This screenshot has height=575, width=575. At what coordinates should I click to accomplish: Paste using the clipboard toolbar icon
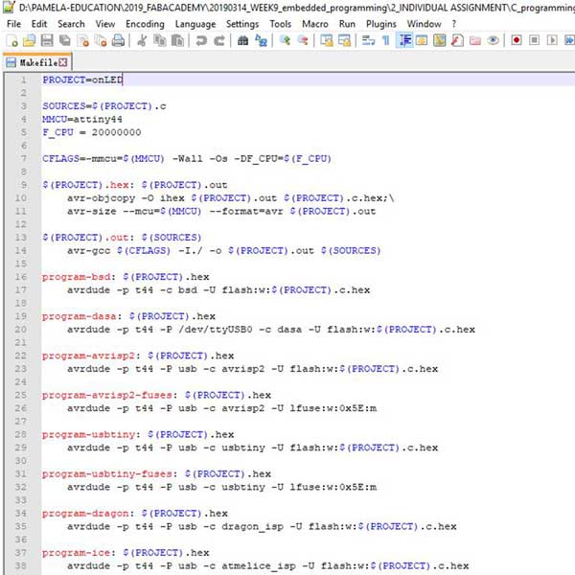click(x=177, y=40)
